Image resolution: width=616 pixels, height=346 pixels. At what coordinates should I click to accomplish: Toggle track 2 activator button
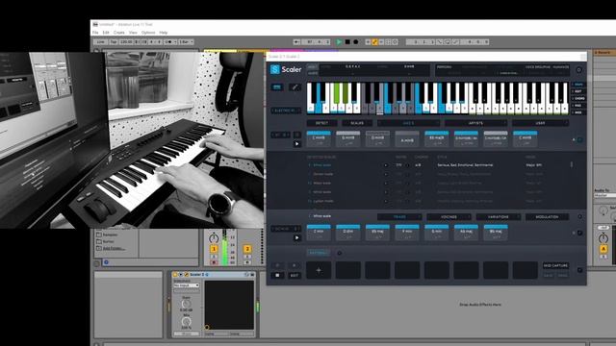247,249
